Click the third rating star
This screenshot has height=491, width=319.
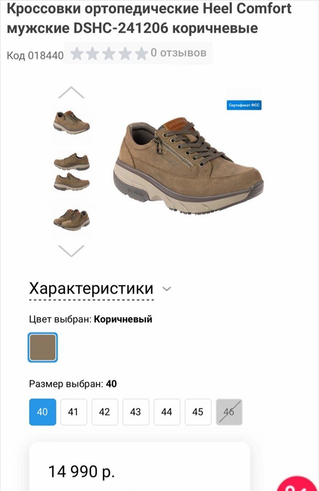109,54
